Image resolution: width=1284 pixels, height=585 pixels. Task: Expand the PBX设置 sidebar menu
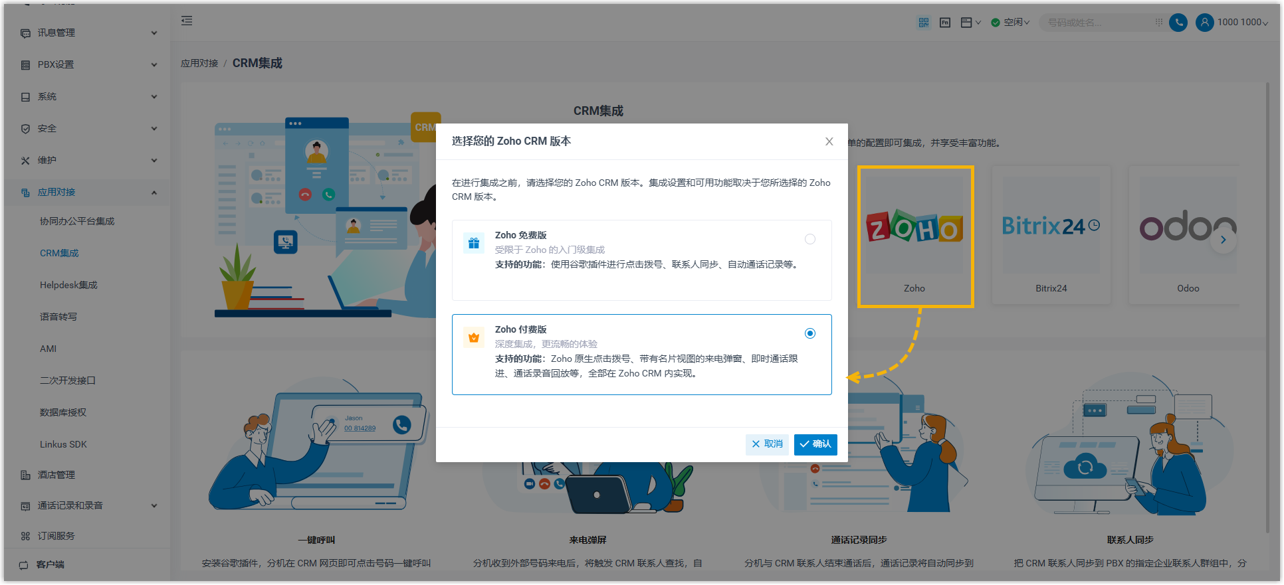(88, 64)
